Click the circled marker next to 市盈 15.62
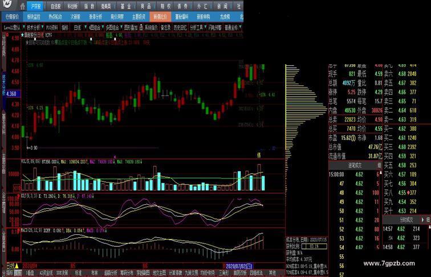 pyautogui.click(x=353, y=138)
